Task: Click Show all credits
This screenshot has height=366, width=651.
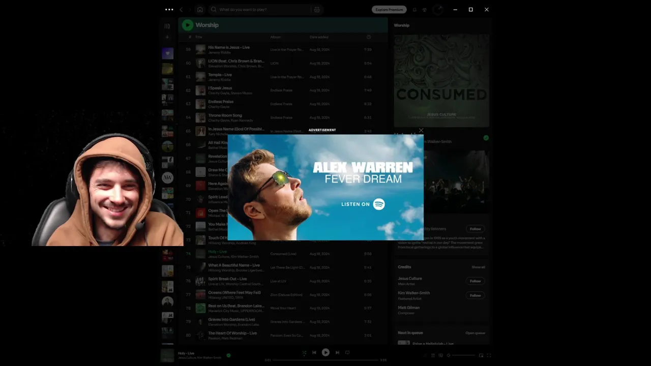Action: (478, 267)
